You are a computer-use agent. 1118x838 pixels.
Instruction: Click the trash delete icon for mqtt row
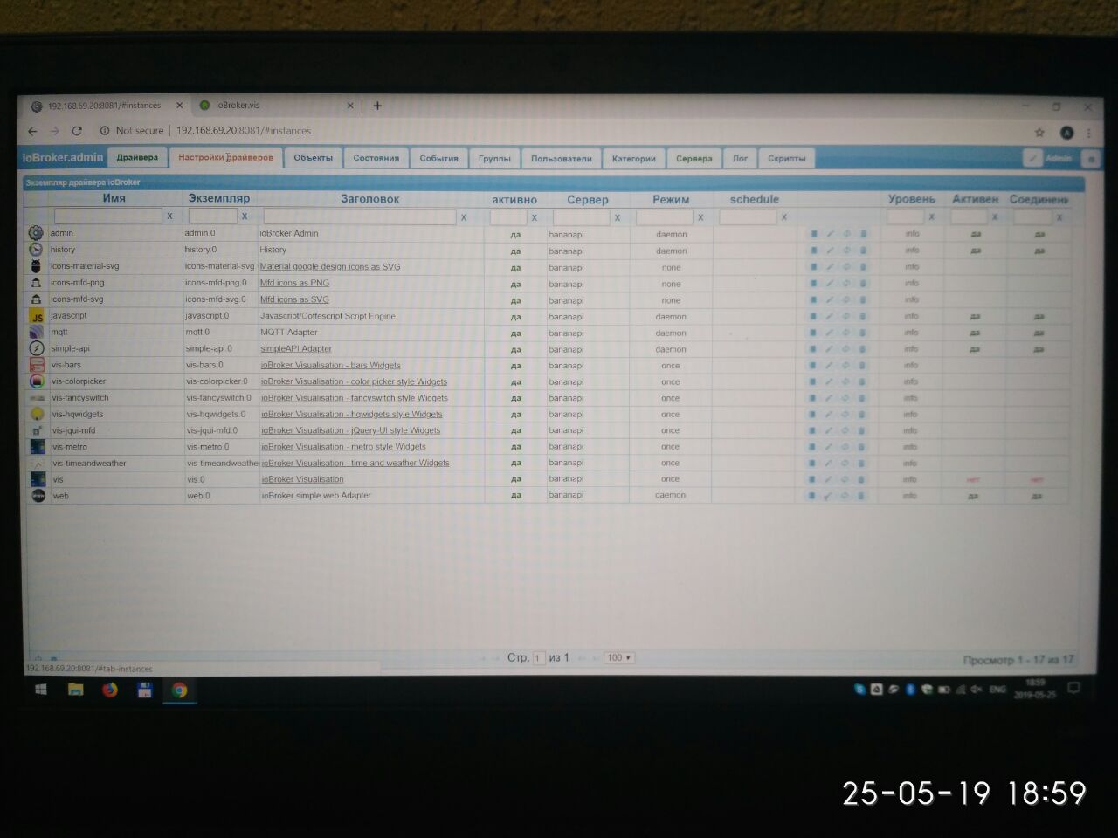pos(863,333)
